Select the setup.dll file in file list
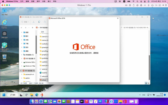 pos(44,76)
